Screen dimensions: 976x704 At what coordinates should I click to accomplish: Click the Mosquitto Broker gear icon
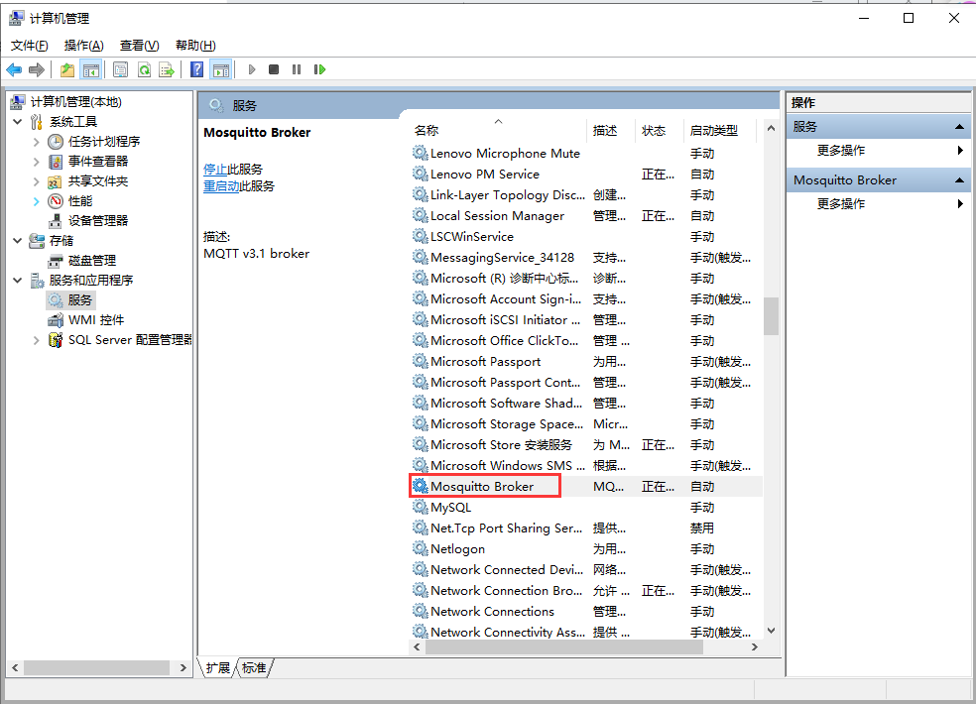[x=421, y=486]
